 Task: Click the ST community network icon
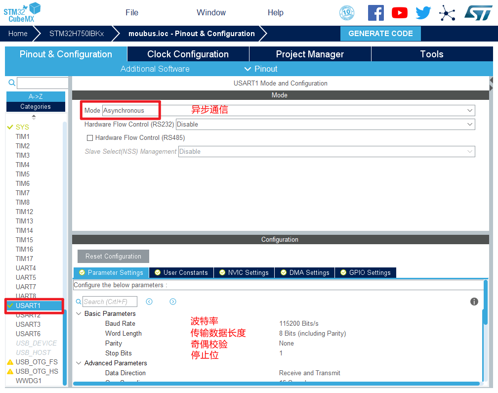click(x=447, y=13)
